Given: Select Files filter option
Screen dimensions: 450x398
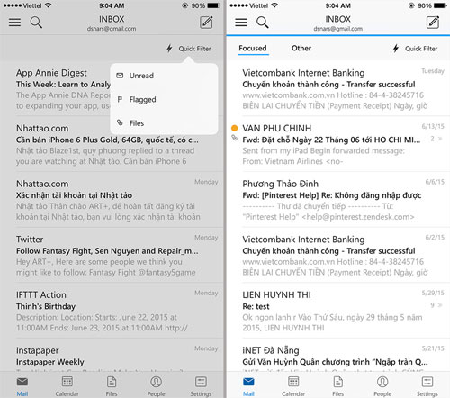Looking at the screenshot, I should click(x=164, y=123).
